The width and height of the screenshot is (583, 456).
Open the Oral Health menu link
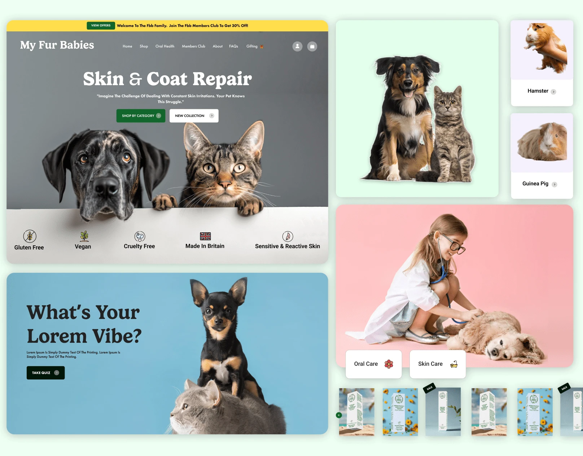[x=165, y=46]
